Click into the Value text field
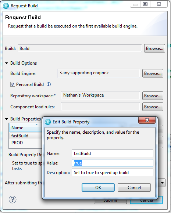Viewport: 171px width, 213px height. pos(113,163)
